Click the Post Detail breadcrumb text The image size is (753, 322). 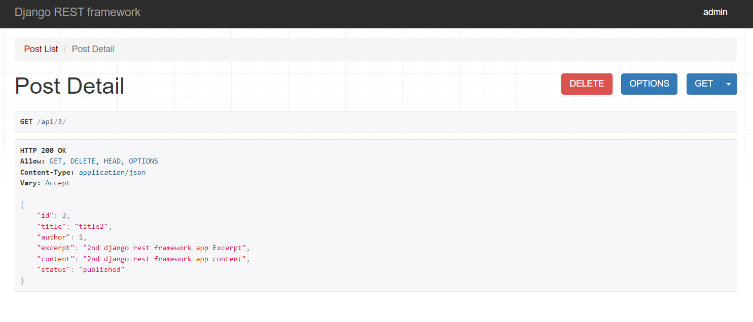(93, 49)
